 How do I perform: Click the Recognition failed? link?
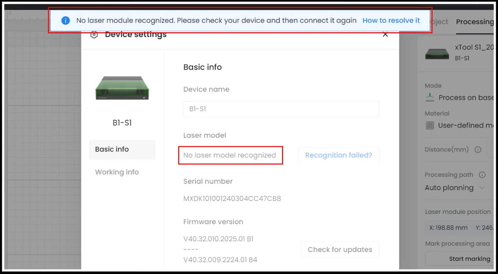coord(339,155)
